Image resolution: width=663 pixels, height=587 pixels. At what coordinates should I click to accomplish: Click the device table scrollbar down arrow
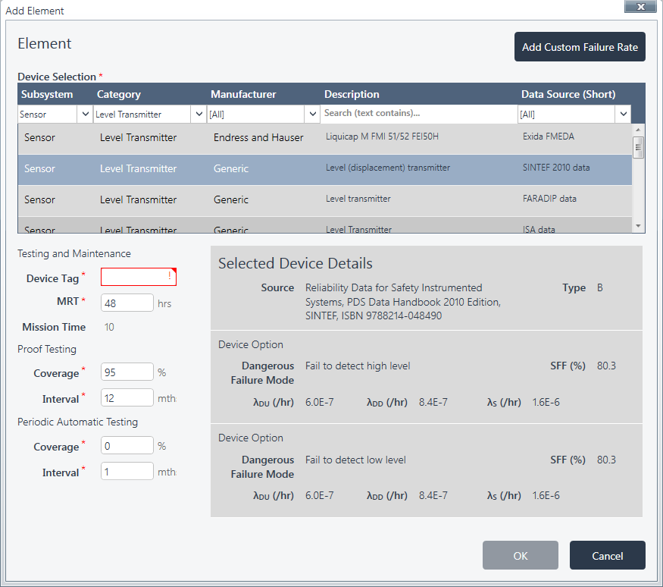636,225
